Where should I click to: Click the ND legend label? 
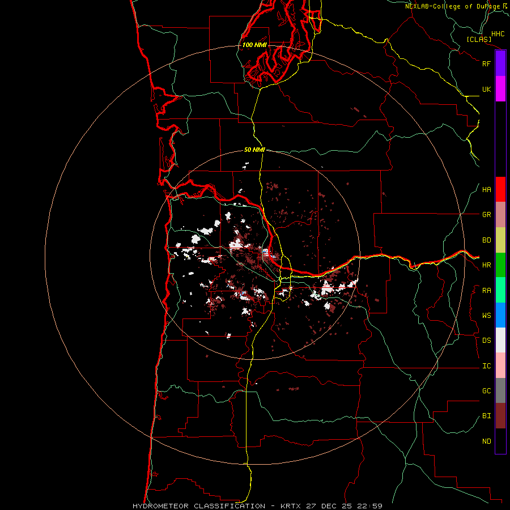coord(486,441)
